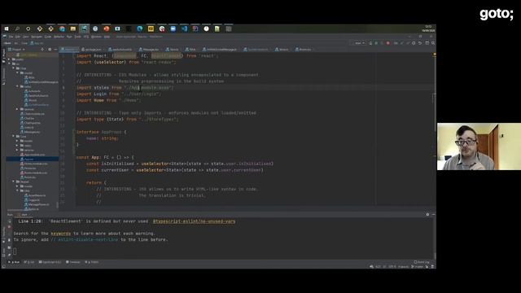Click the eslint-disable-next-line text in console
The image size is (521, 293).
85,239
